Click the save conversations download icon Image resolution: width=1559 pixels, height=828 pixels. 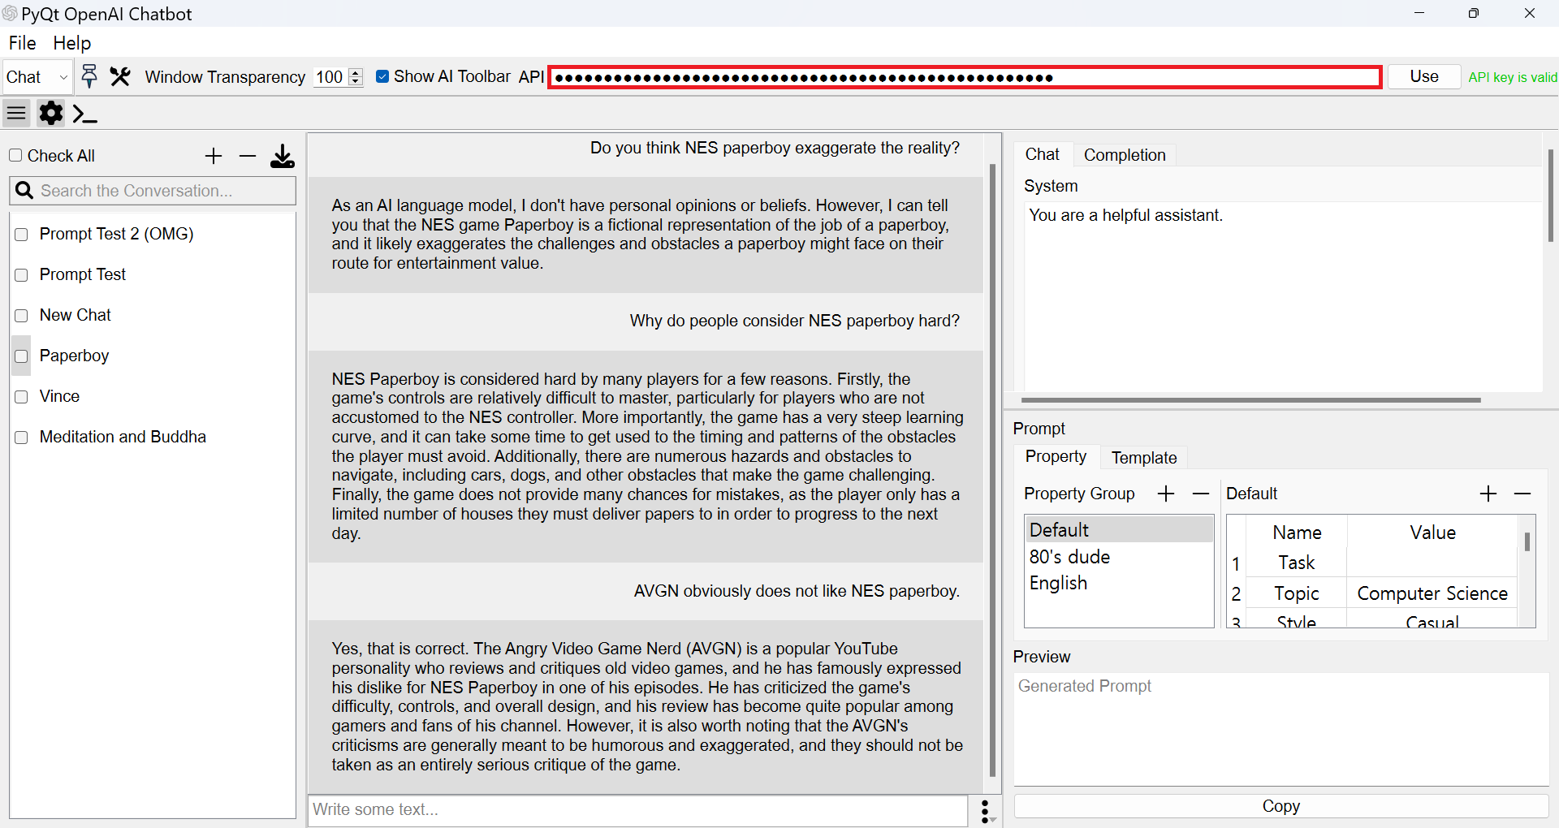point(283,156)
